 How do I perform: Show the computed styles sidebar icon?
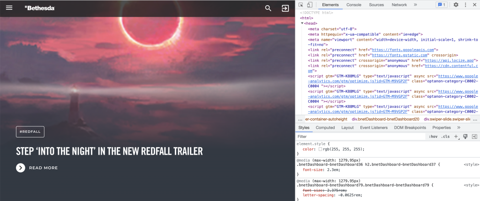click(474, 136)
